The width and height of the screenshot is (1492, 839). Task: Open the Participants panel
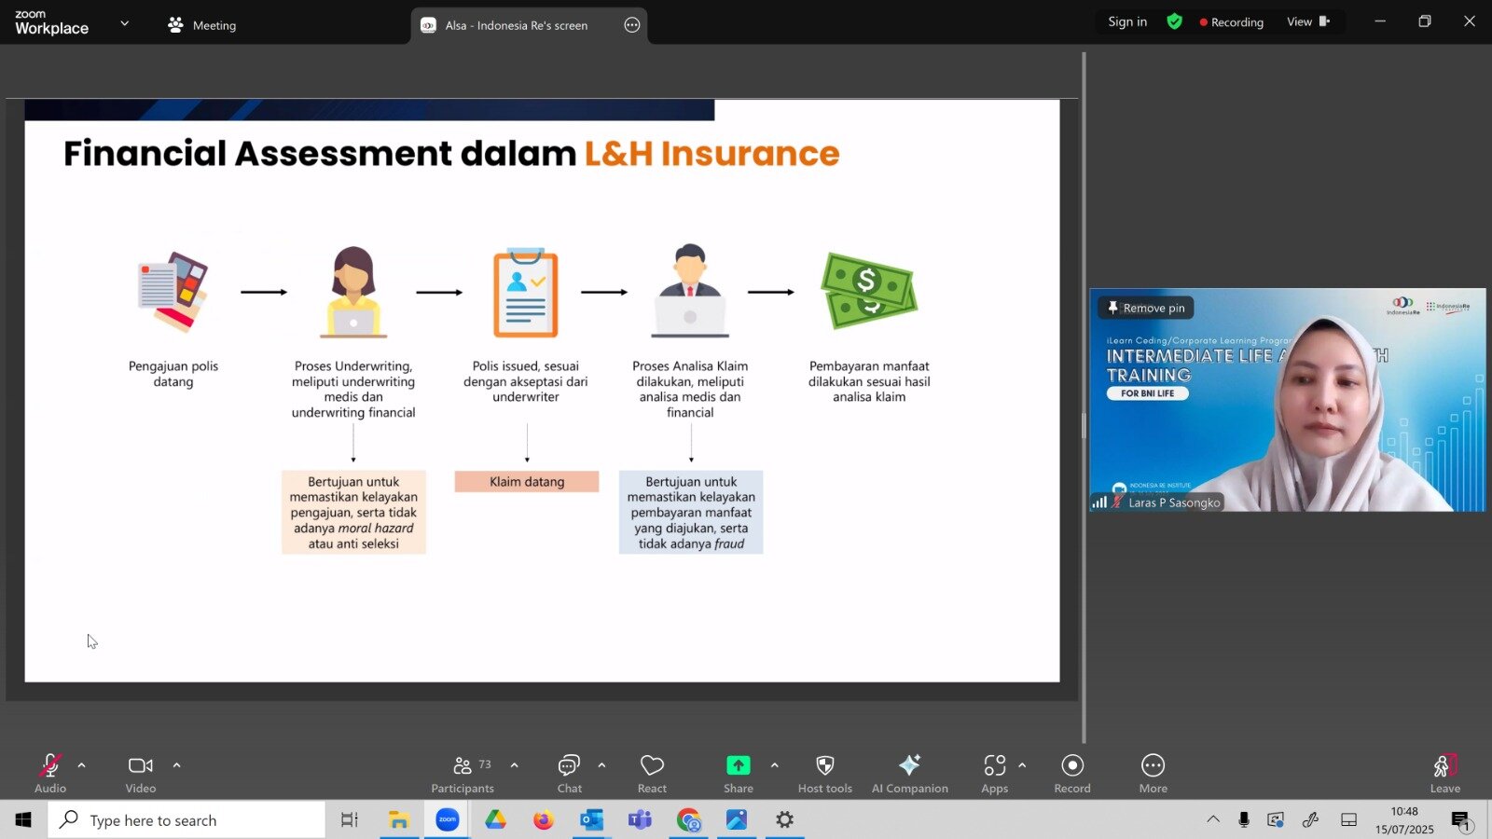[463, 773]
